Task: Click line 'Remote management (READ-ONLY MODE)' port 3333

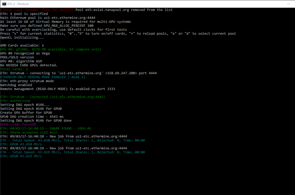Action: coord(57,89)
